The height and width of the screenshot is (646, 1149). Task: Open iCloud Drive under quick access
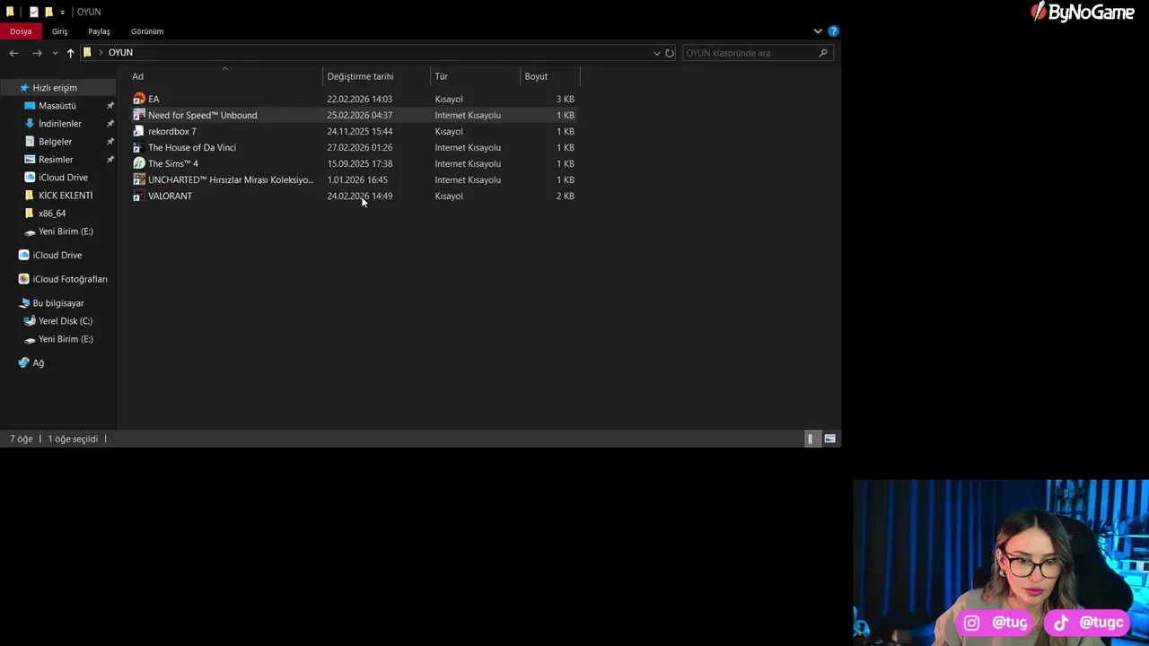[x=63, y=178]
